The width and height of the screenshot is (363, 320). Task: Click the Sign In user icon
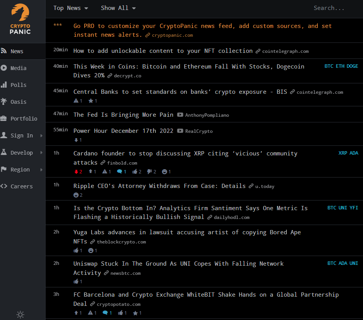tap(3, 135)
